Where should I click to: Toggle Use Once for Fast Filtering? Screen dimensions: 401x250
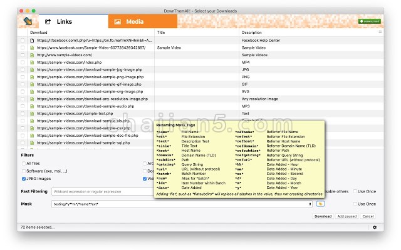(x=355, y=191)
